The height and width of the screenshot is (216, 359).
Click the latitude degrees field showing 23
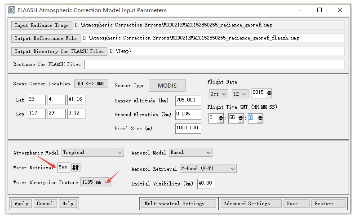click(x=37, y=100)
